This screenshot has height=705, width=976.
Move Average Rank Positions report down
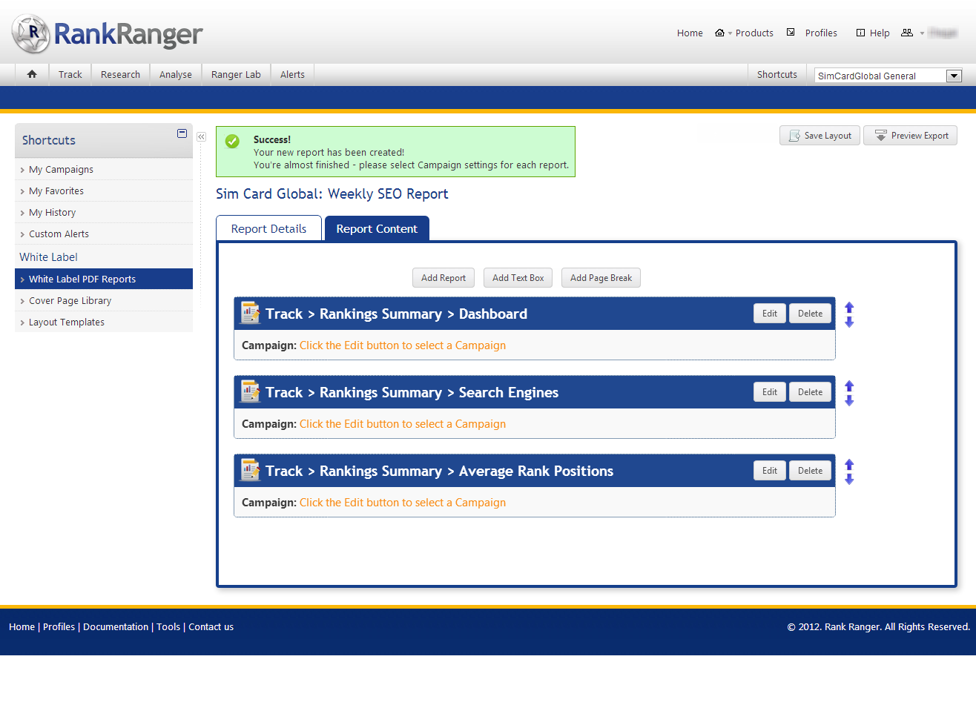click(849, 479)
